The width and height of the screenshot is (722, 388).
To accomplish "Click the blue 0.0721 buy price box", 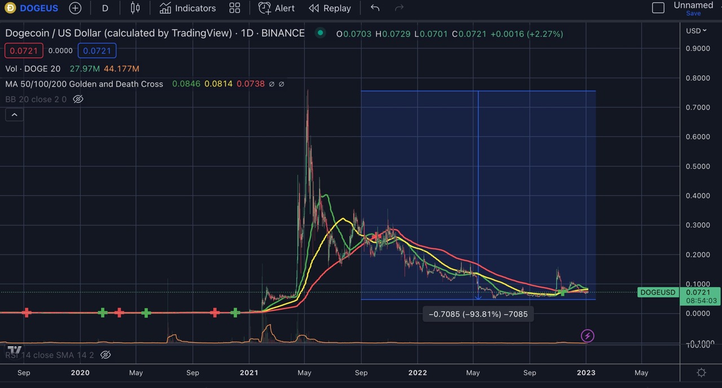I will point(97,51).
